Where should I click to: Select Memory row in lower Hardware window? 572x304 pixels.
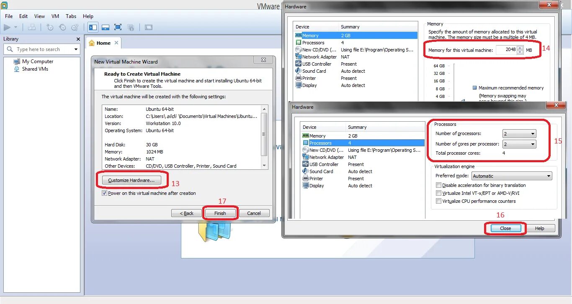pos(363,136)
